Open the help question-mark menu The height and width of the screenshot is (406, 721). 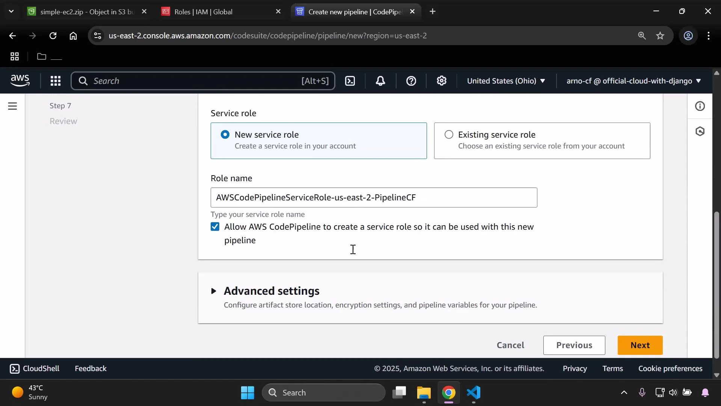[411, 81]
